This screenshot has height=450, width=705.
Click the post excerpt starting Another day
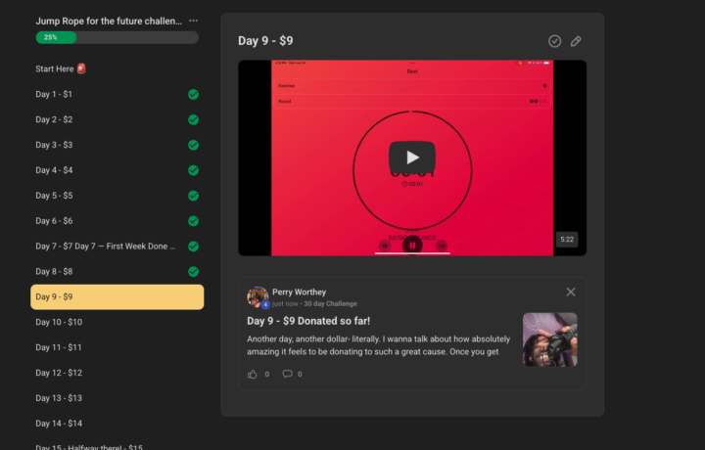tap(379, 345)
